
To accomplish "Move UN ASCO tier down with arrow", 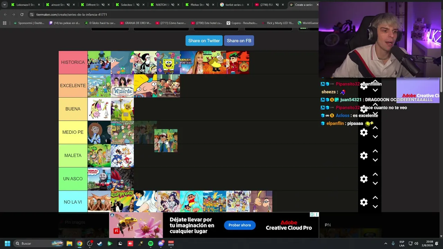I will [375, 183].
